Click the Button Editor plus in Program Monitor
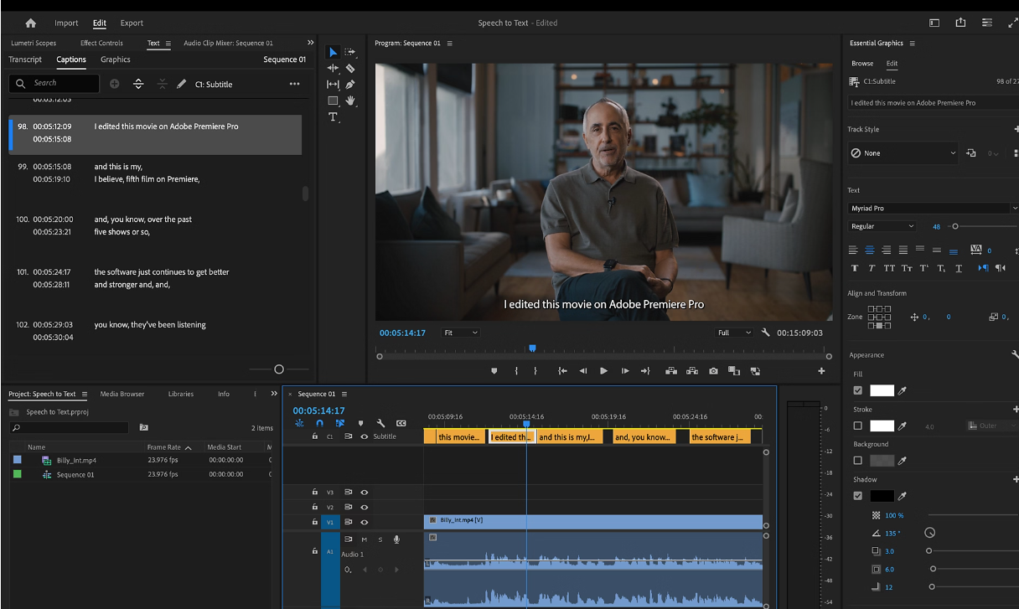The image size is (1019, 609). coord(821,371)
